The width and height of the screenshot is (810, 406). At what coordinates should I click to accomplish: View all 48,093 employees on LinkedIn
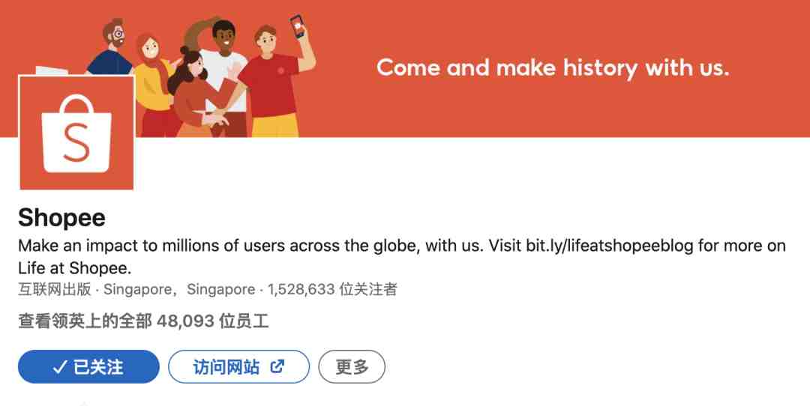coord(143,321)
